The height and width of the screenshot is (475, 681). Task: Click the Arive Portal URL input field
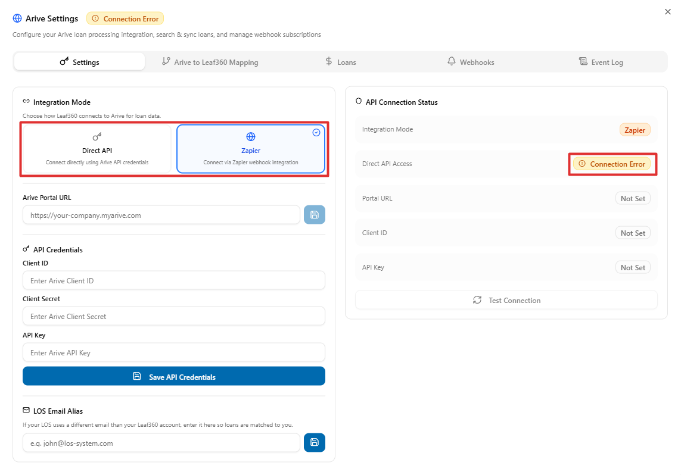click(x=161, y=215)
